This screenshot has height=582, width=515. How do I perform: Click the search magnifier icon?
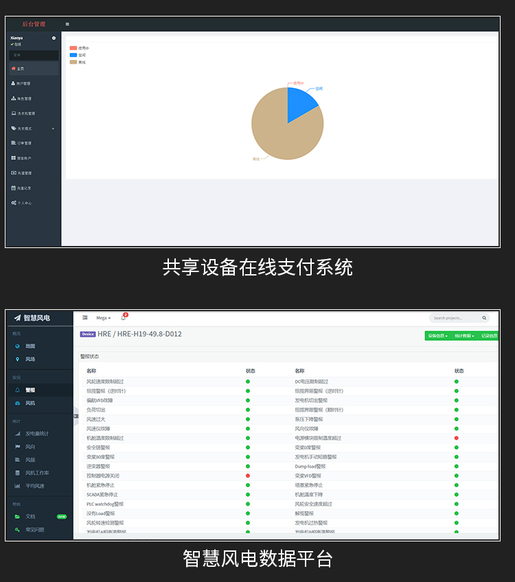click(484, 318)
